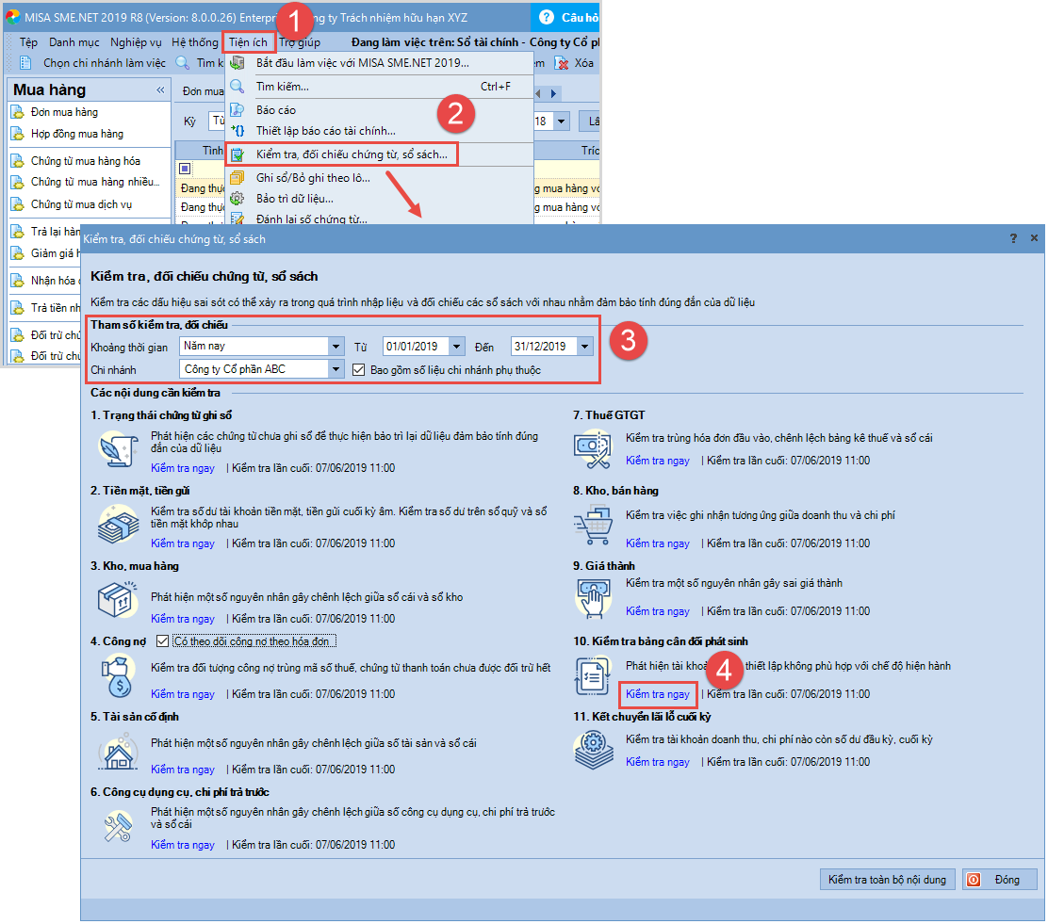Screen dimensions: 1048x924
Task: Collapse the 'Mua hàng' sidebar panel
Action: 159,90
